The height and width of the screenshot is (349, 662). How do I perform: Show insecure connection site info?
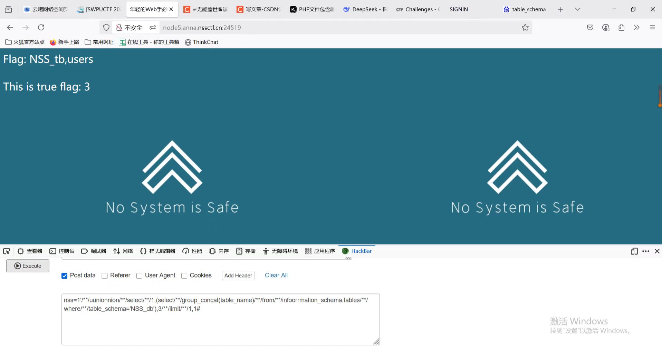[x=129, y=28]
